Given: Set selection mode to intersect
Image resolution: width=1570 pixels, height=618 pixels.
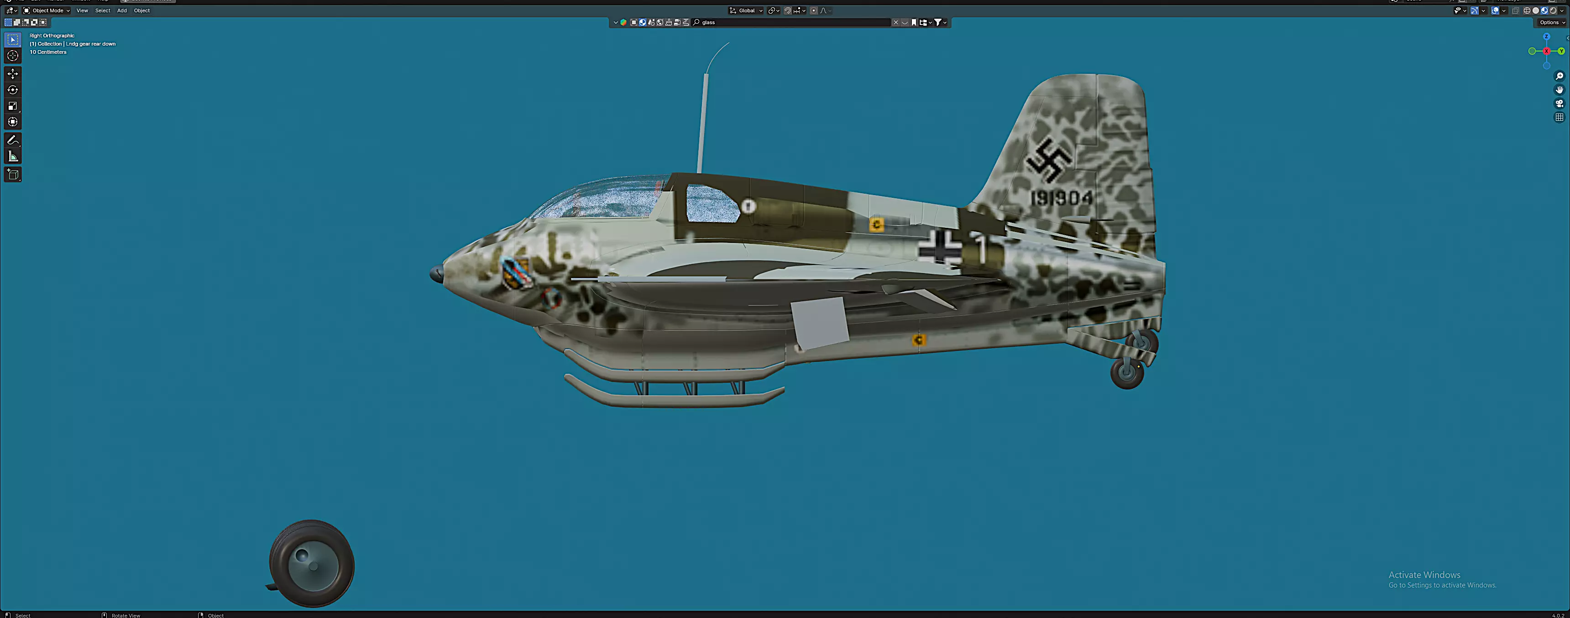Looking at the screenshot, I should click(x=42, y=22).
